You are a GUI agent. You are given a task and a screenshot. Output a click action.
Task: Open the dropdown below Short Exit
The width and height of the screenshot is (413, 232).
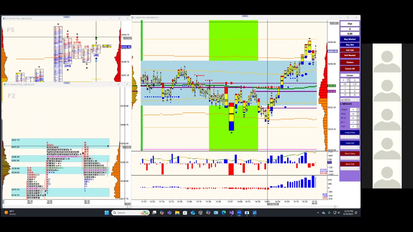tap(350, 169)
